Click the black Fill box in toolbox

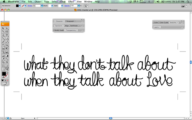pos(4,74)
